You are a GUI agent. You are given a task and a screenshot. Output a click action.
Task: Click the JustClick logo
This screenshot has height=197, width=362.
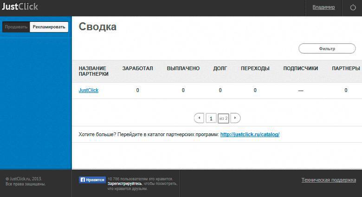20,7
